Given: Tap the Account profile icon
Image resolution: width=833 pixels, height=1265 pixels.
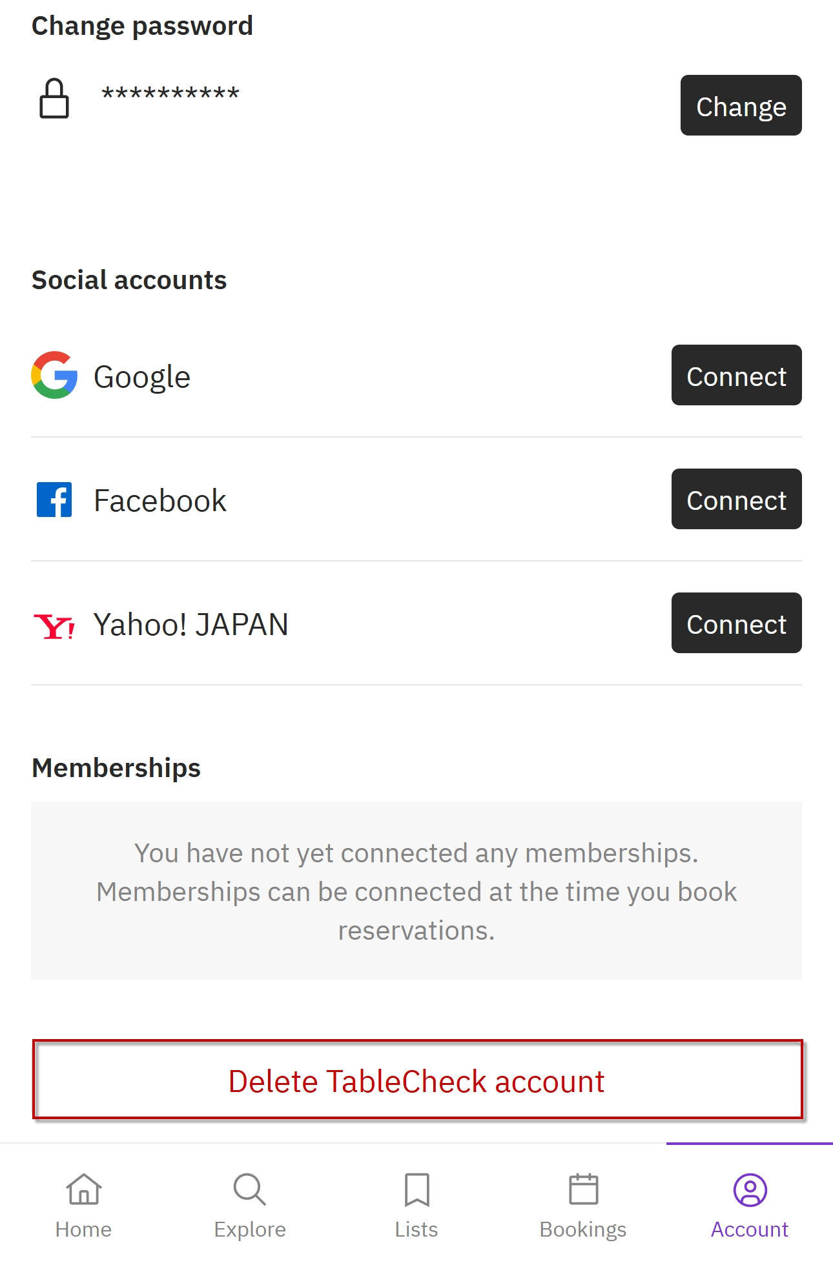Looking at the screenshot, I should point(750,1189).
